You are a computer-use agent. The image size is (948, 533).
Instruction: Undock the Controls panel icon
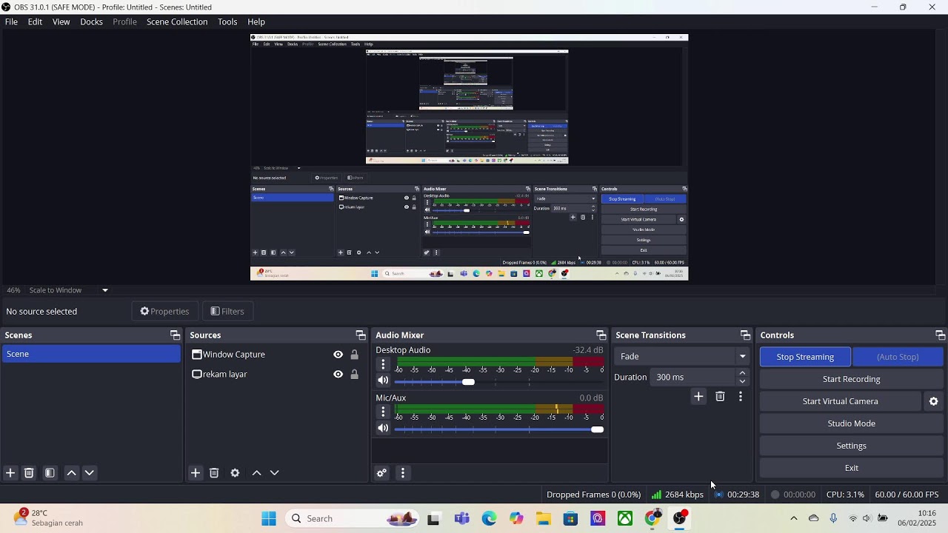coord(940,335)
